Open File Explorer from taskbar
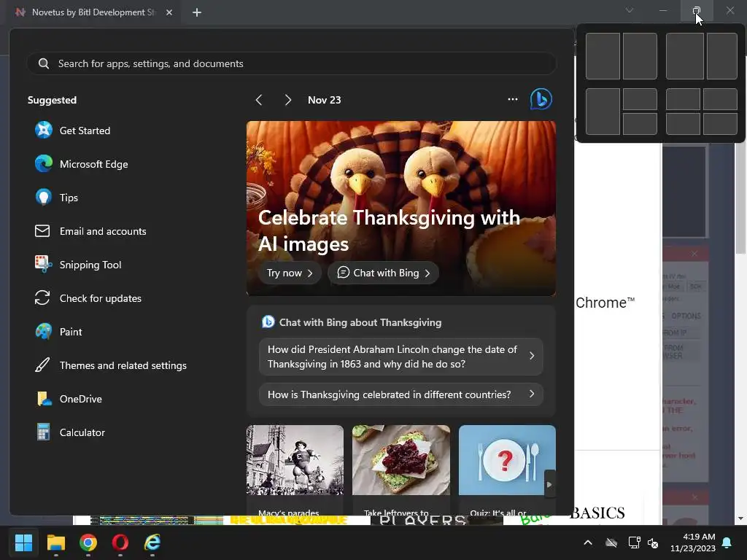 point(56,542)
